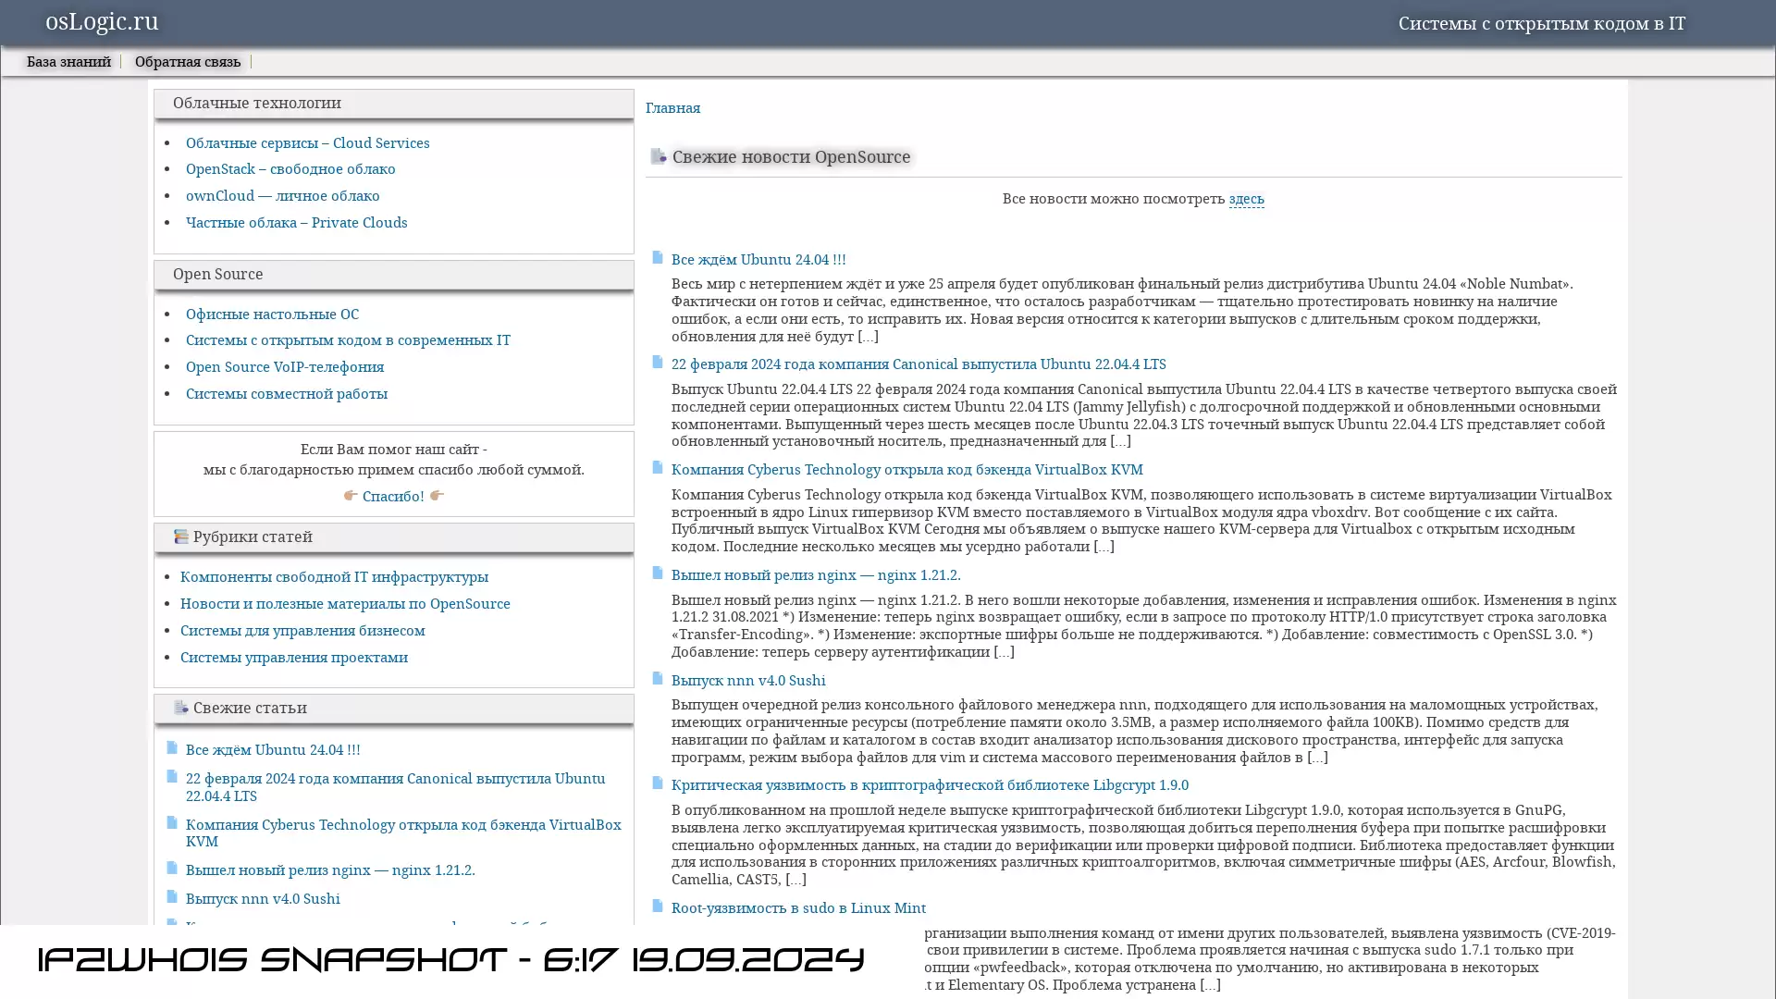
Task: Click document icon beside 'Все ждём Ubuntu 24.04' news
Action: (658, 257)
